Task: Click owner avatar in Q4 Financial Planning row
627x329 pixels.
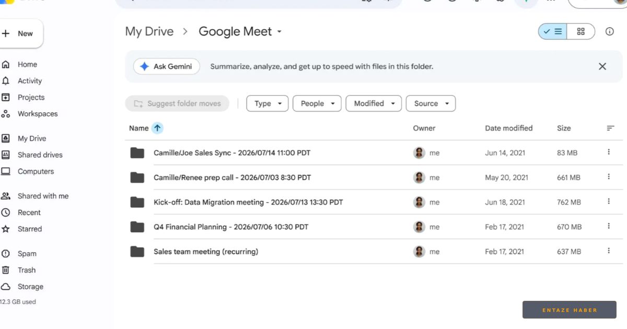Action: (419, 227)
